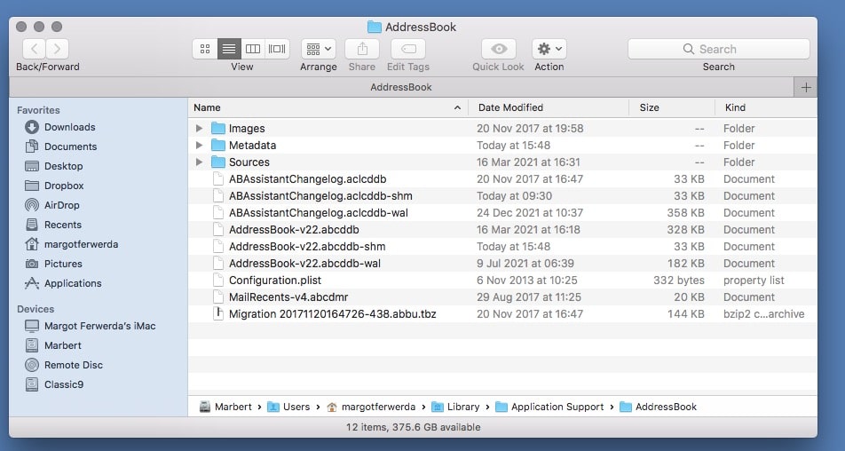Screen dimensions: 845x451
Task: Click the 332 bytes size cell
Action: pyautogui.click(x=679, y=281)
